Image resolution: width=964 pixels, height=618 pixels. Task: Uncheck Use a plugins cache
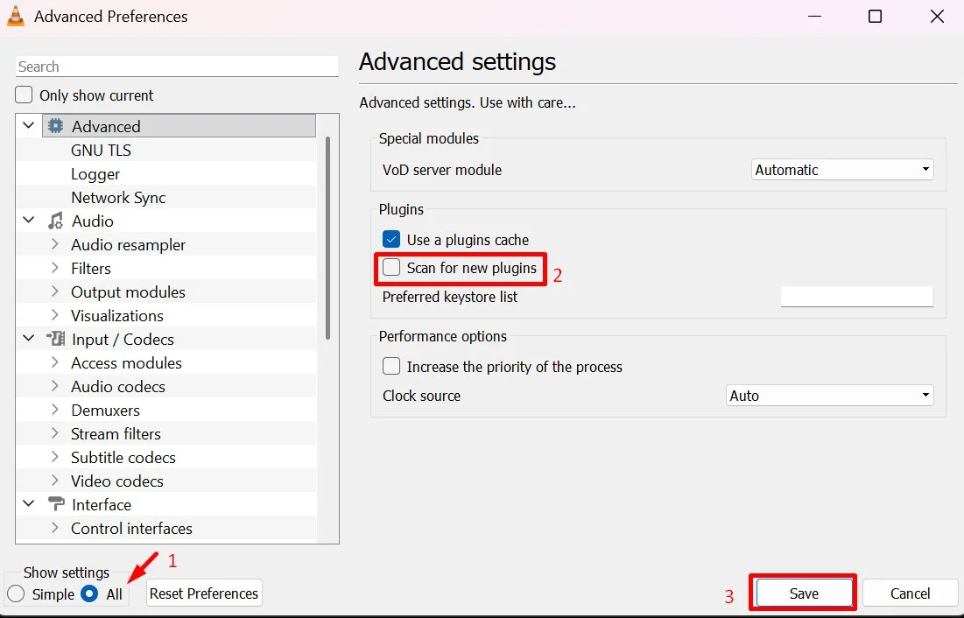391,239
